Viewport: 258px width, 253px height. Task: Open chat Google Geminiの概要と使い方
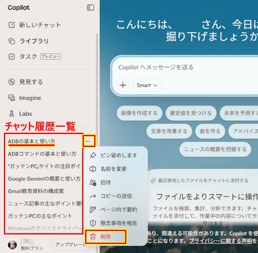click(44, 179)
